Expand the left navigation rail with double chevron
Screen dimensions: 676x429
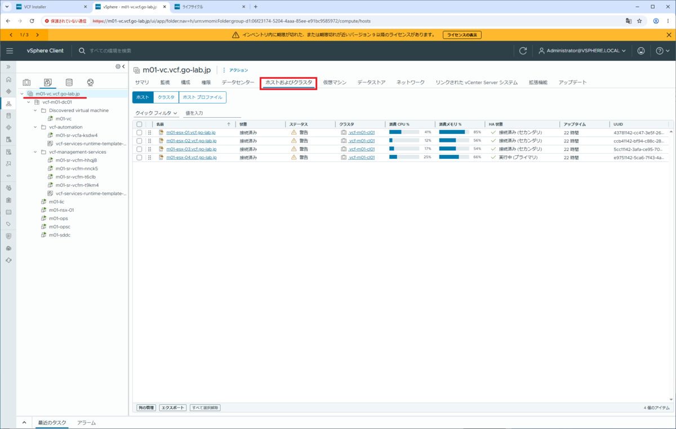click(x=8, y=67)
